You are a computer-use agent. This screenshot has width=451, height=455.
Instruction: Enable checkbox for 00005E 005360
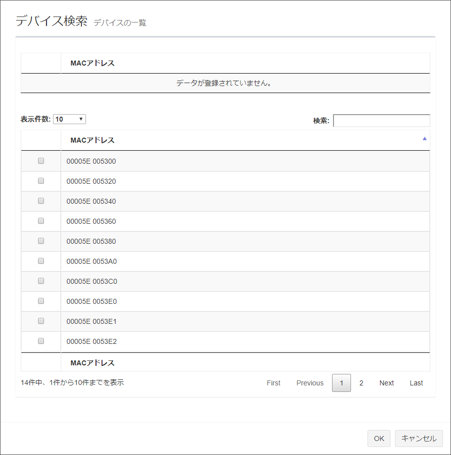pyautogui.click(x=41, y=221)
